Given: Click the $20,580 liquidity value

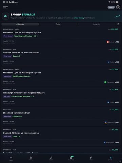Looking at the screenshot, I should (x=115, y=29).
